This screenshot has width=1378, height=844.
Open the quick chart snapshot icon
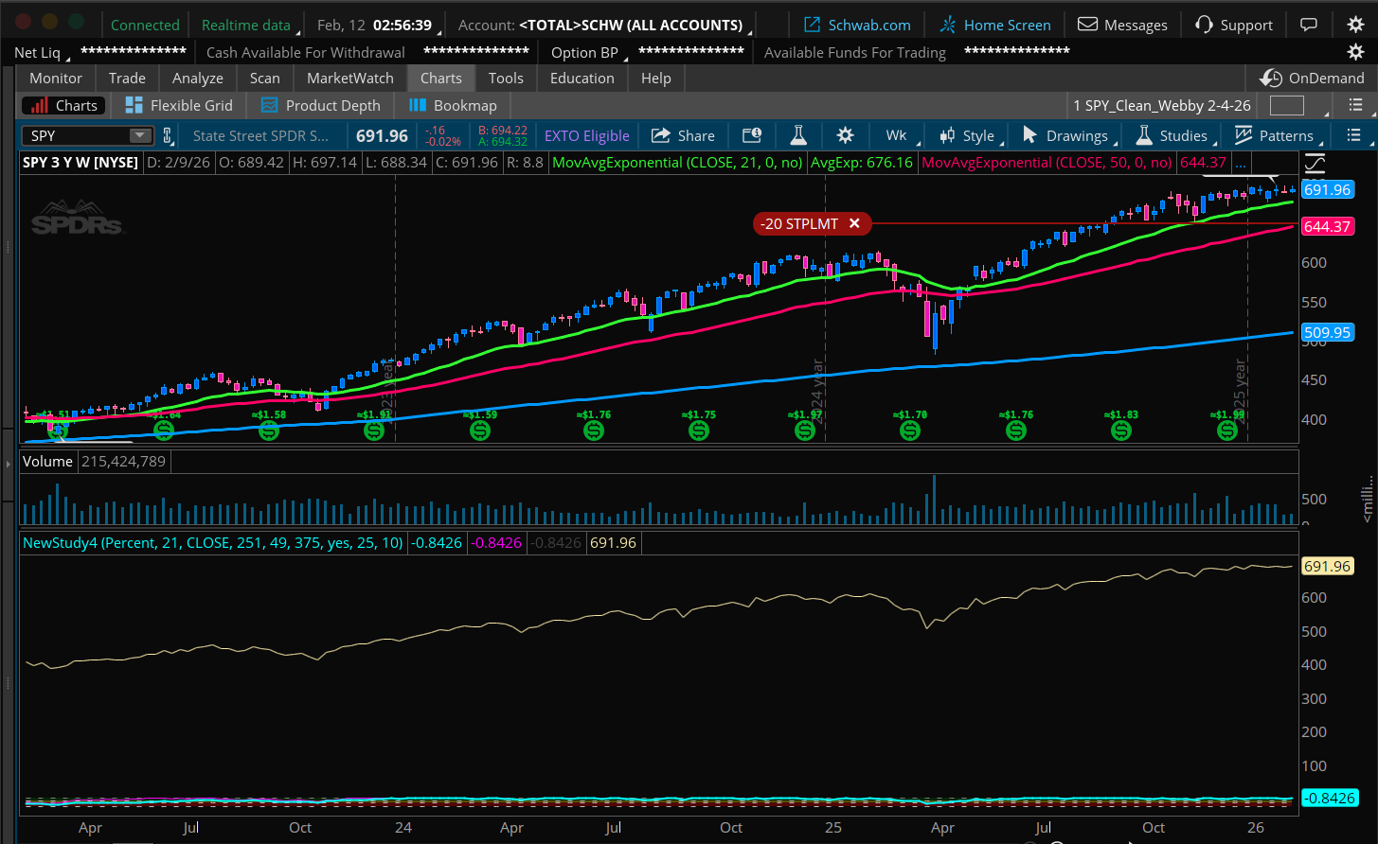(x=751, y=135)
